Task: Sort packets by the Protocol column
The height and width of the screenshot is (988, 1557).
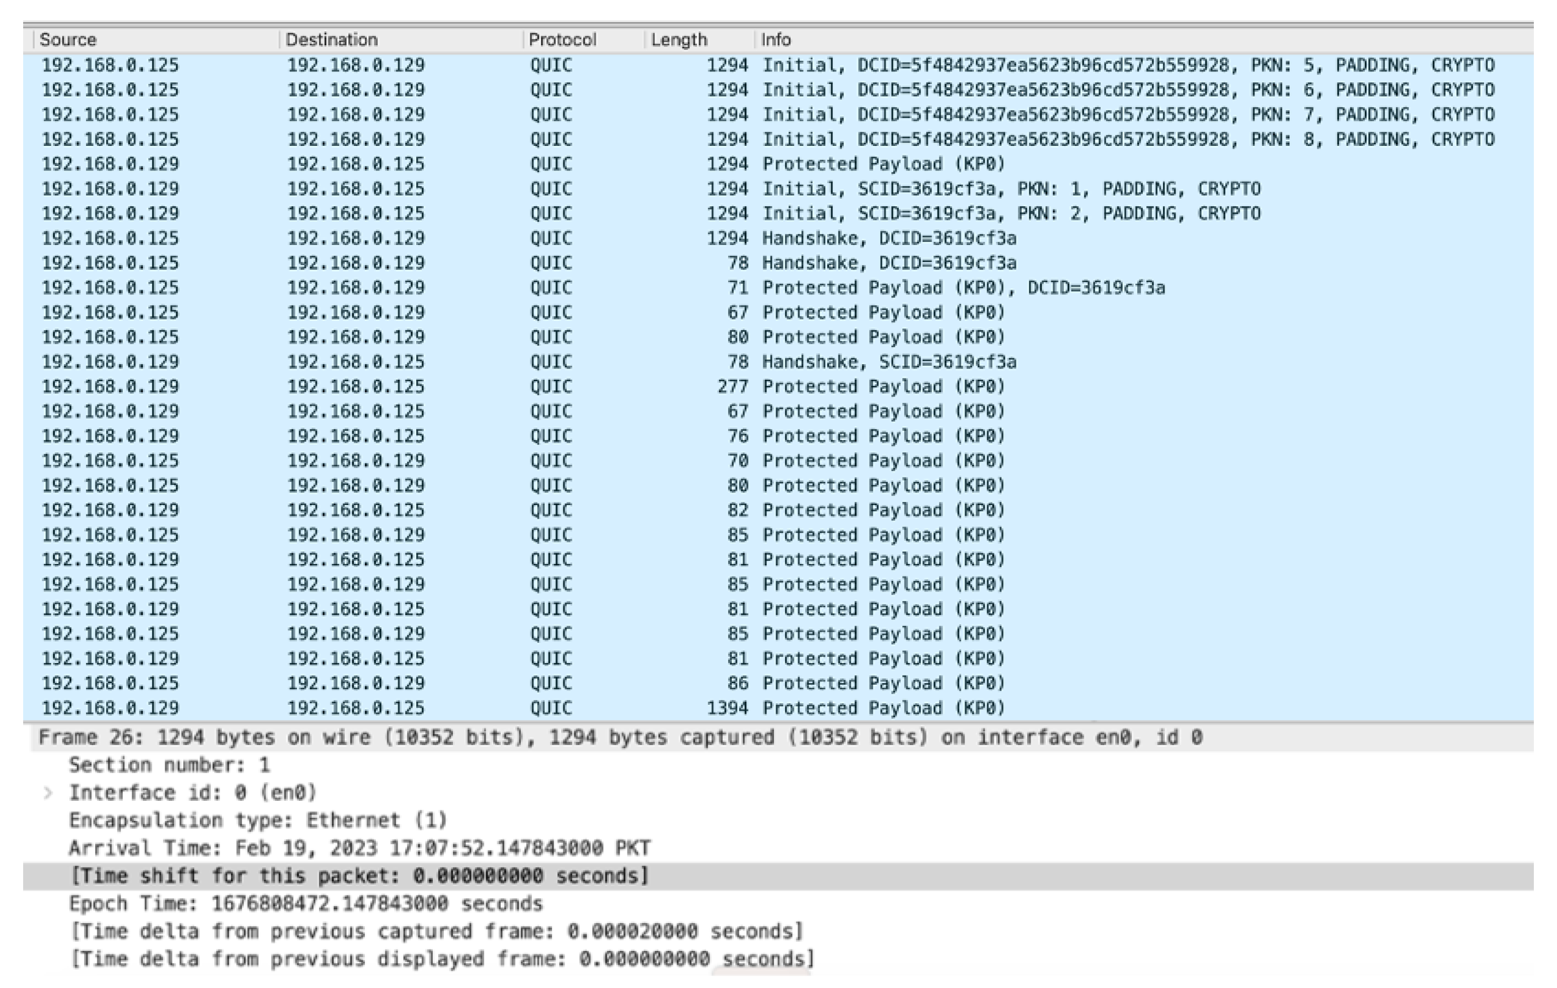Action: click(x=561, y=40)
